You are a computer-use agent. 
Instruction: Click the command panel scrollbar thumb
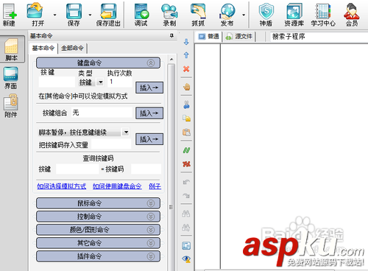click(x=171, y=167)
